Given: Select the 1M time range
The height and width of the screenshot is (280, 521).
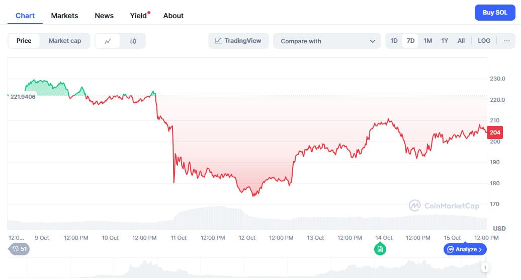Looking at the screenshot, I should click(x=427, y=41).
